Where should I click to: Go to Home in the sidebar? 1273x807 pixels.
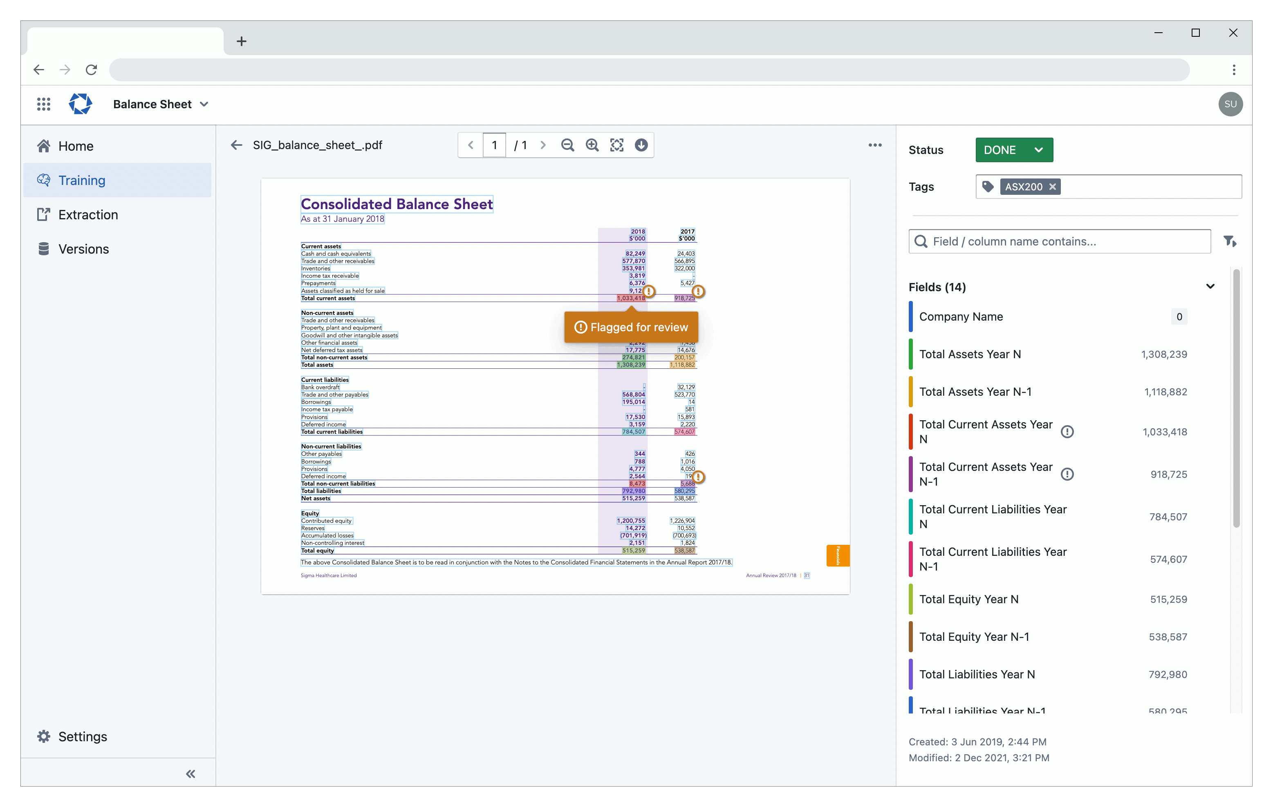pyautogui.click(x=117, y=146)
